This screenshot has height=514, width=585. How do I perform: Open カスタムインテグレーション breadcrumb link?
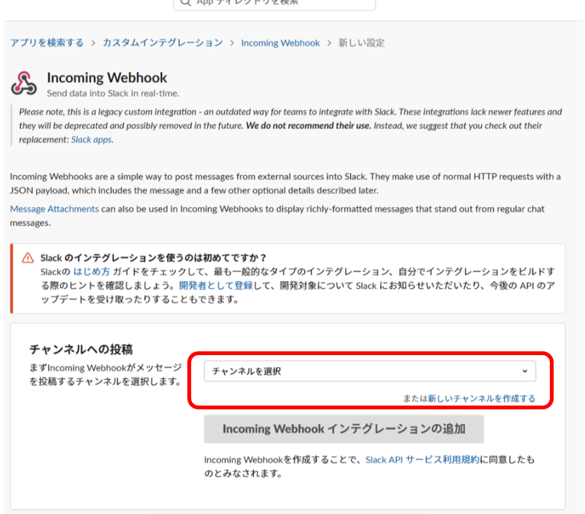[x=163, y=43]
